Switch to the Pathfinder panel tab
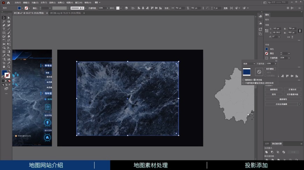Screen dimensions: 304x170 point(277,144)
